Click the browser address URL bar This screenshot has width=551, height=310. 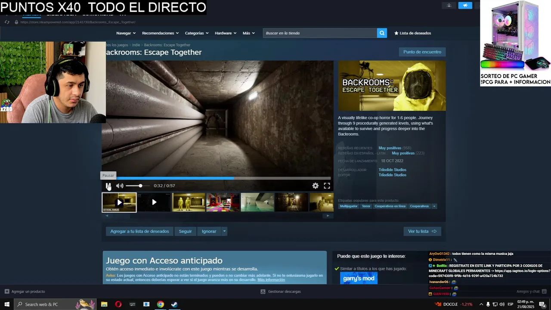[x=78, y=22]
